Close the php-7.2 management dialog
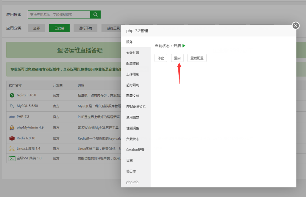The height and width of the screenshot is (197, 306). [x=296, y=26]
